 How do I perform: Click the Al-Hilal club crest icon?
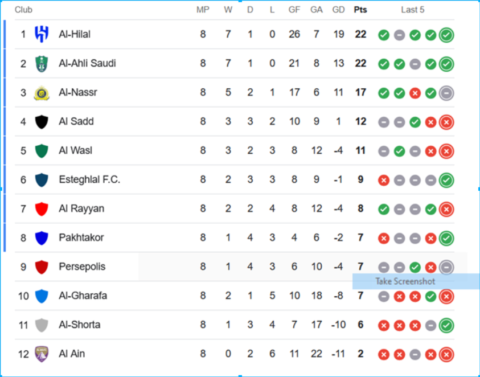point(42,34)
